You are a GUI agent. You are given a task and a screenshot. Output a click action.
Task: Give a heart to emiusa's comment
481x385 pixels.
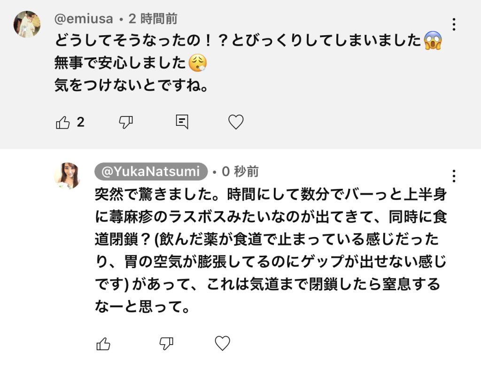236,123
